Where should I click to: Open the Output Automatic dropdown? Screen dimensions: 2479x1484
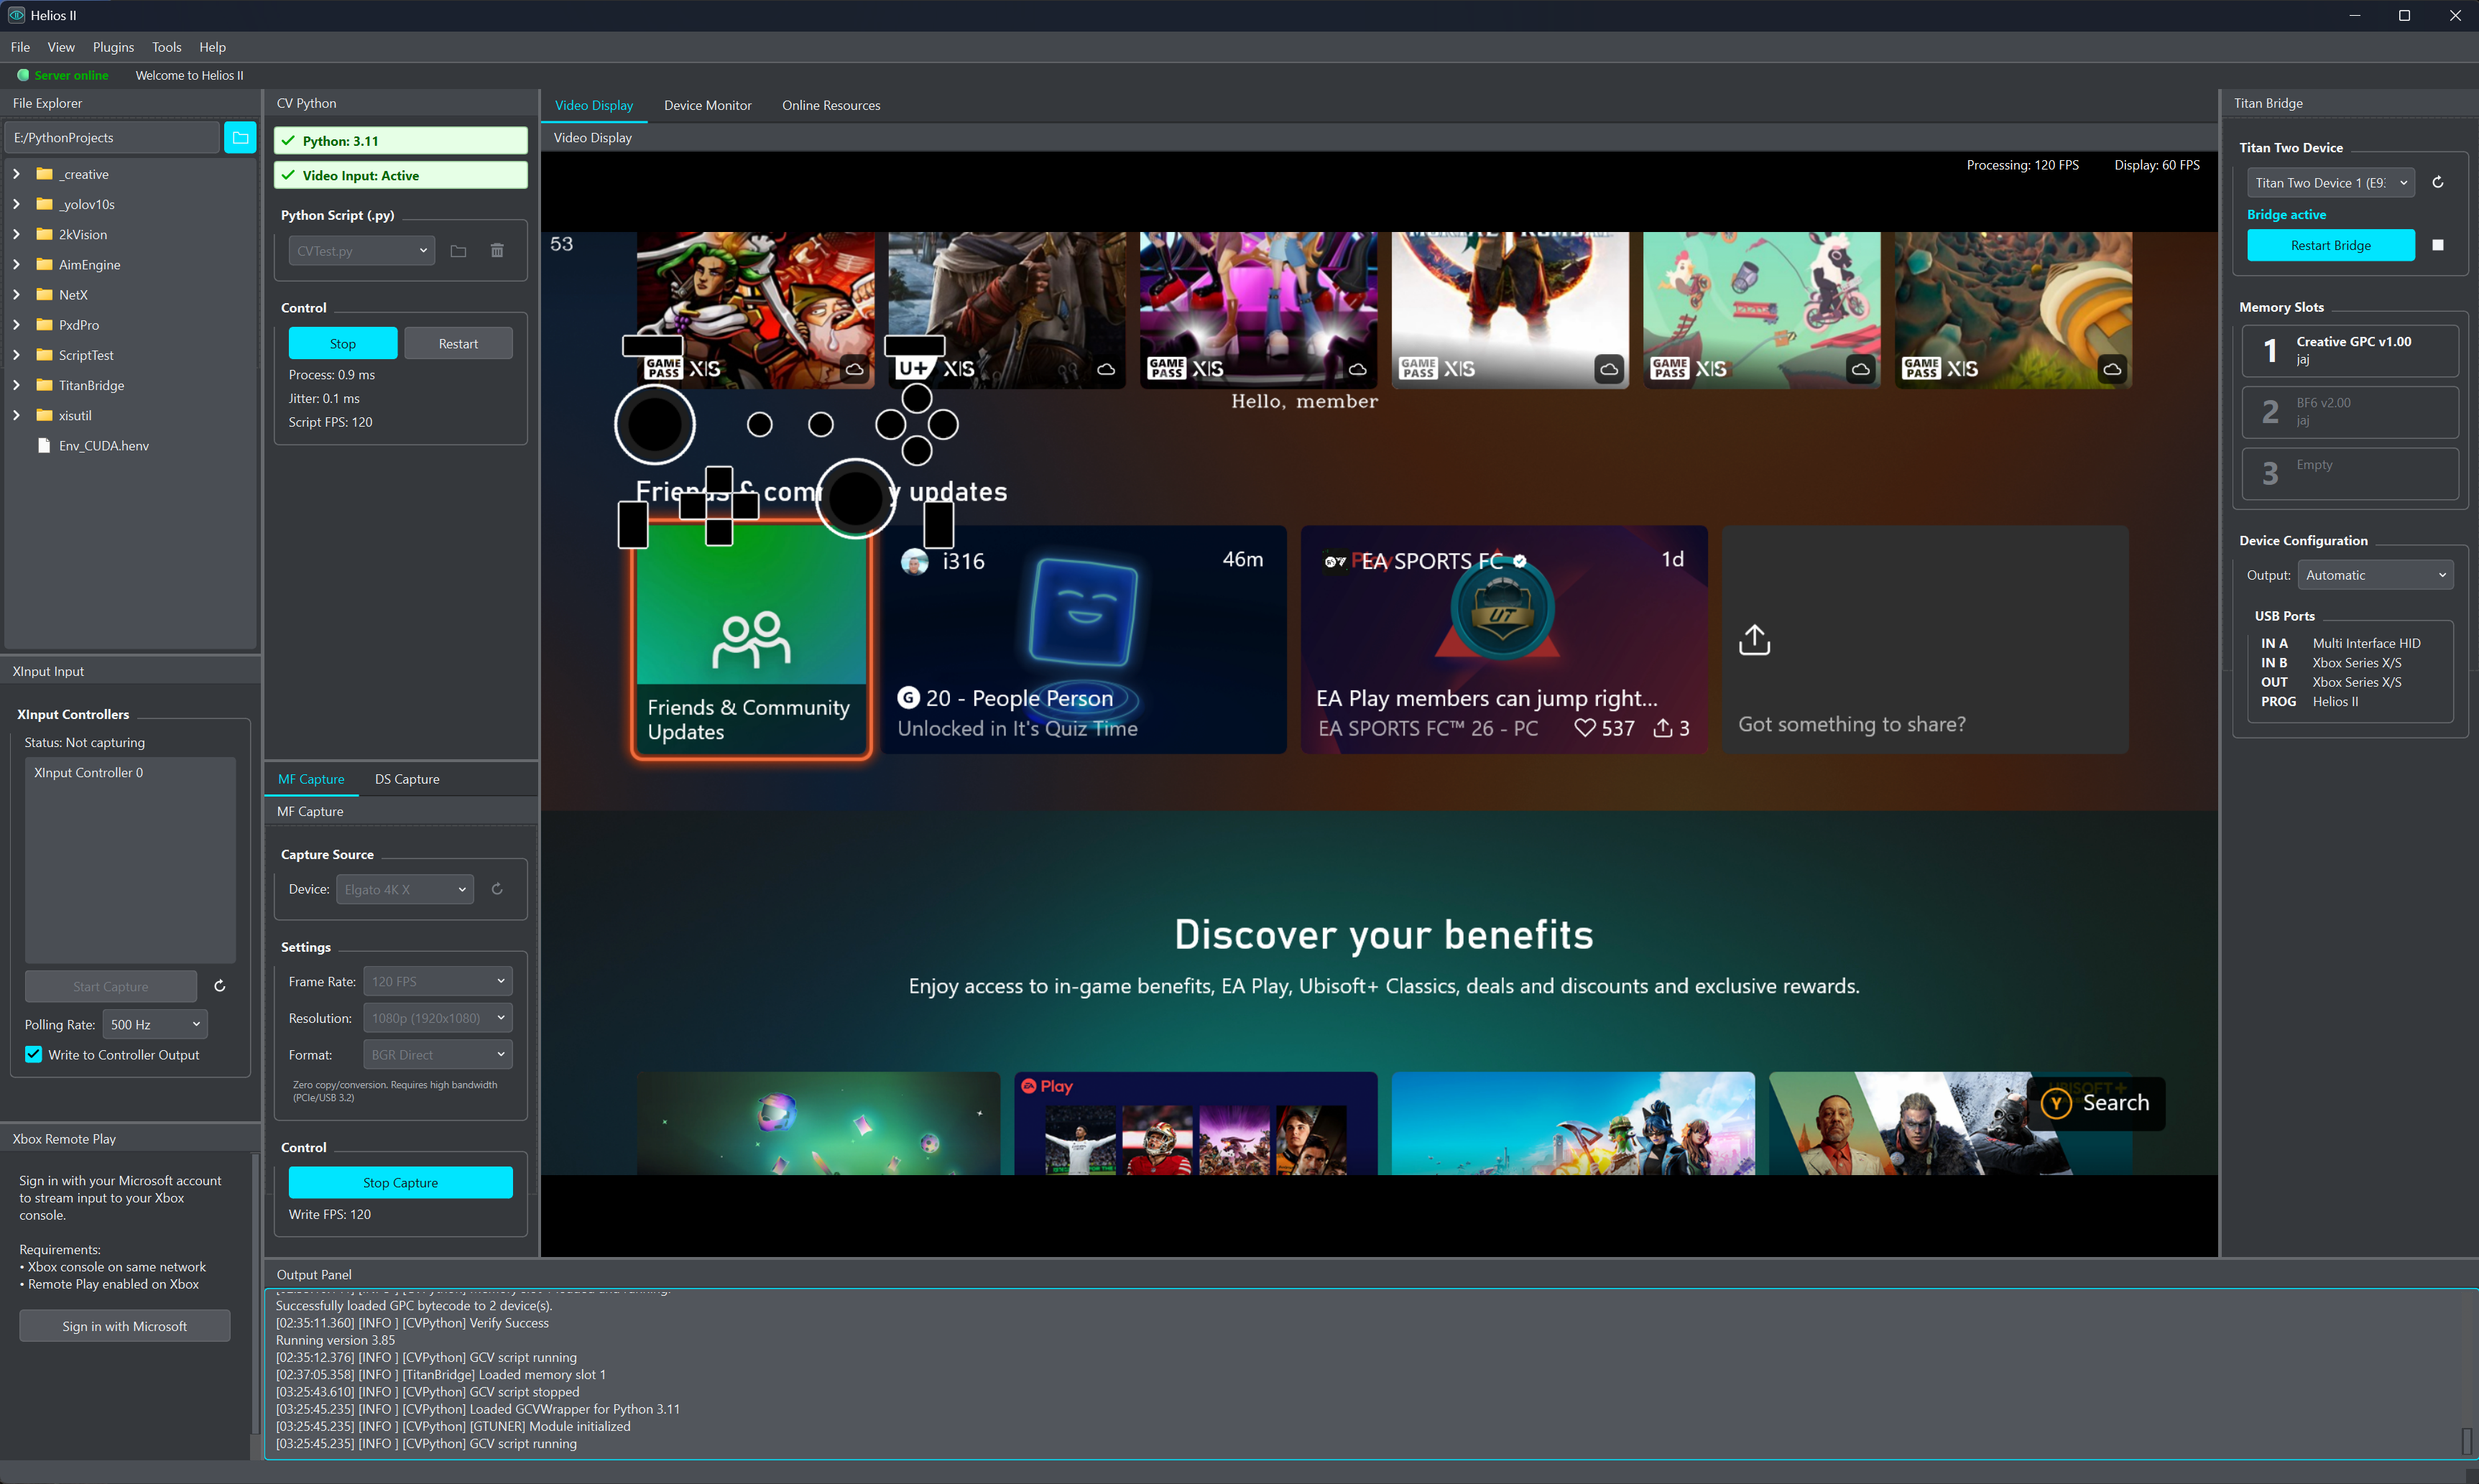click(x=2375, y=575)
